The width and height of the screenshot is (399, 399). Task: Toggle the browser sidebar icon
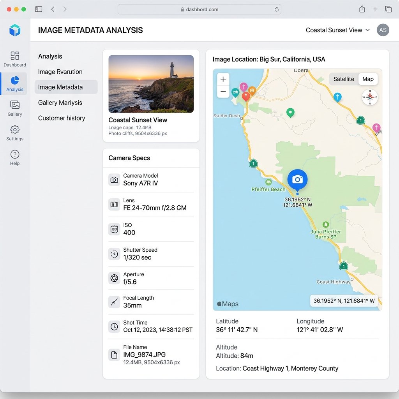tap(39, 9)
